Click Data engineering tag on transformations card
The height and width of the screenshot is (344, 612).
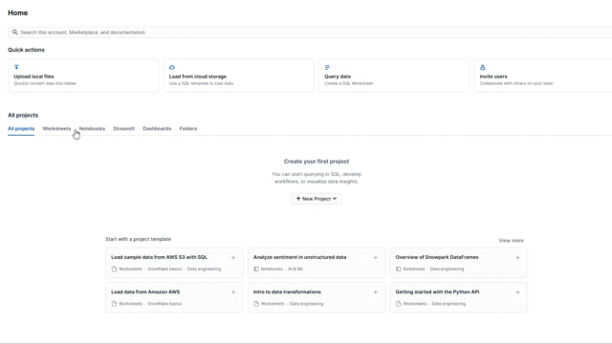306,304
